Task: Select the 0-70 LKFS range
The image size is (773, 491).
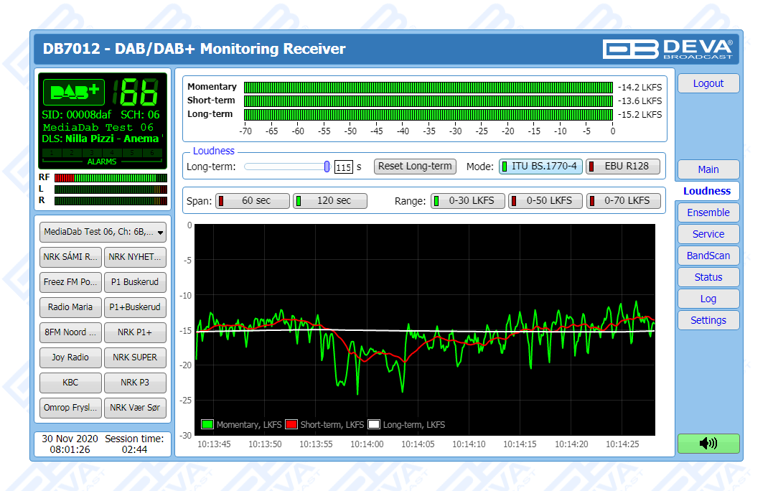Action: tap(623, 201)
